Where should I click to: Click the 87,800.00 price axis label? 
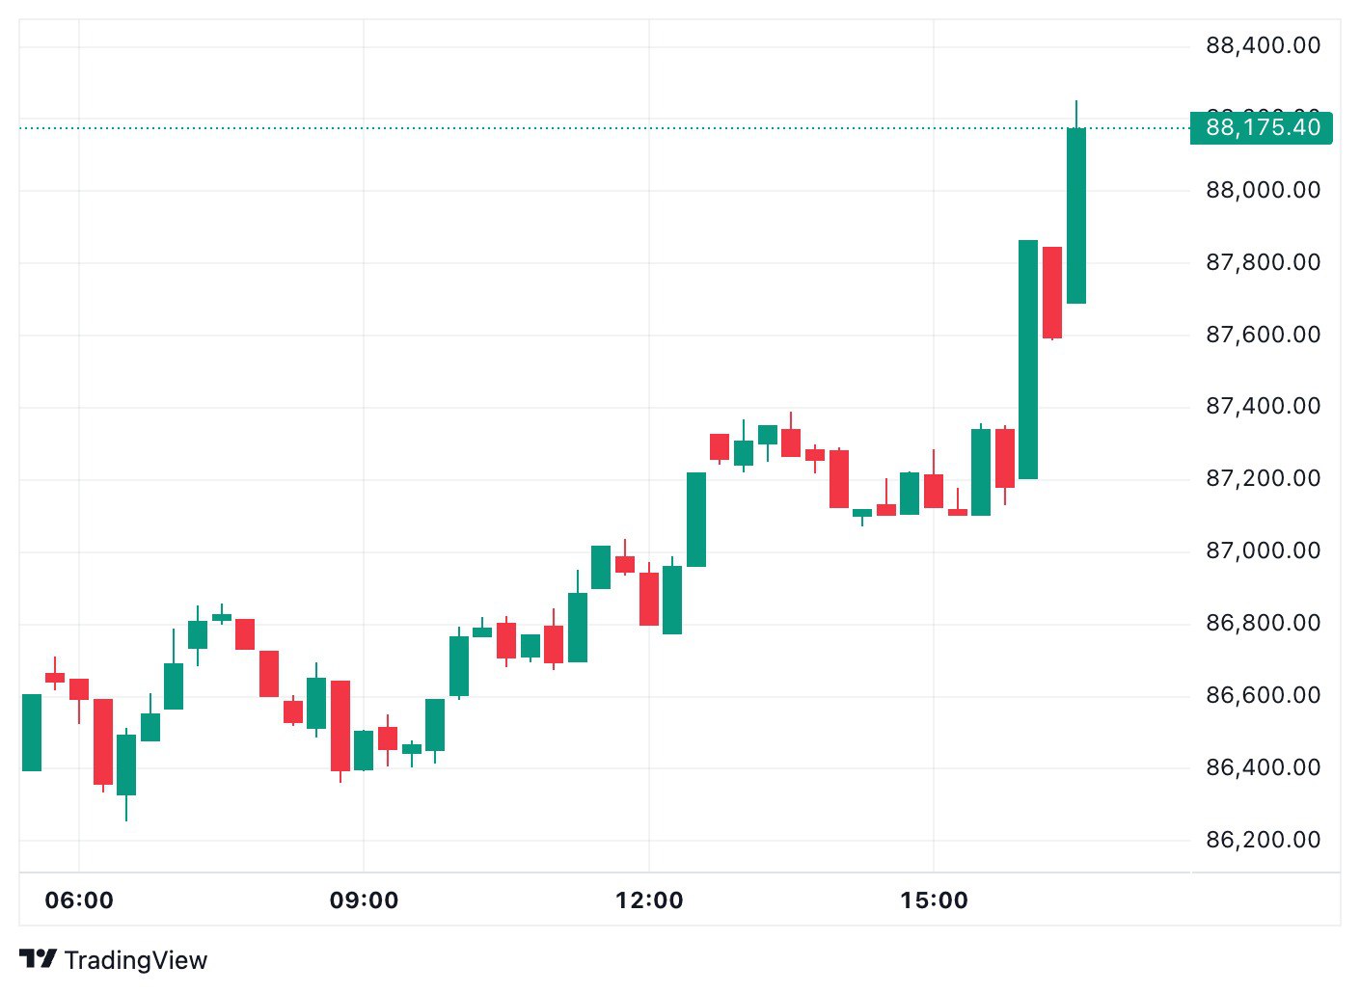[1263, 262]
